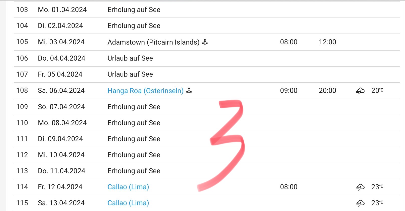
Task: Click the 20:00 departure time for Hanga Roa
Action: tap(327, 91)
